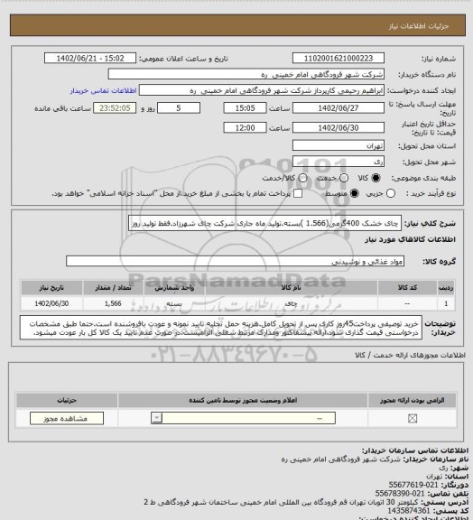Click the اطلاعات مجوزهای ارائه خدمت / کالا heading
This screenshot has width=473, height=520.
tap(410, 355)
